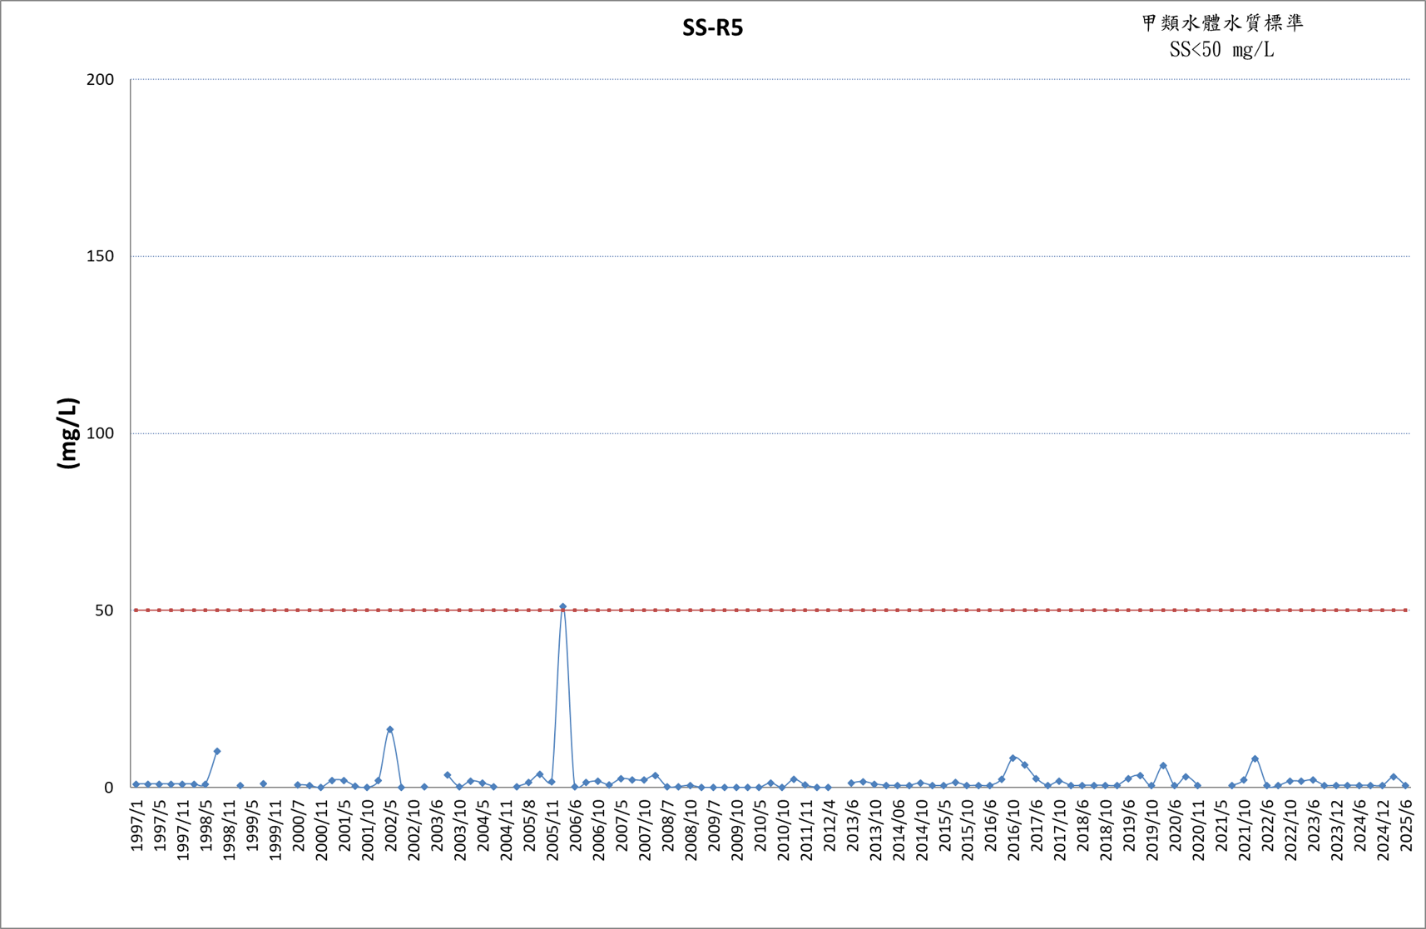
Task: Click the y-axis value 0
Action: 109,788
